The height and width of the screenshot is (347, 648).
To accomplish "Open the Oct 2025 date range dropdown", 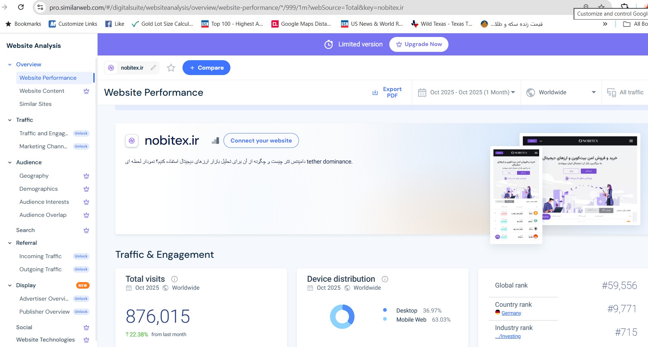I will 467,92.
